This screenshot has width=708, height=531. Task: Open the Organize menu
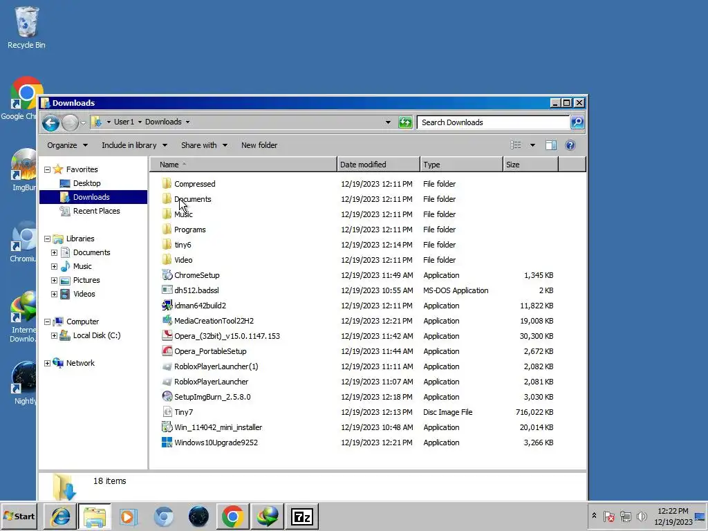pos(67,145)
